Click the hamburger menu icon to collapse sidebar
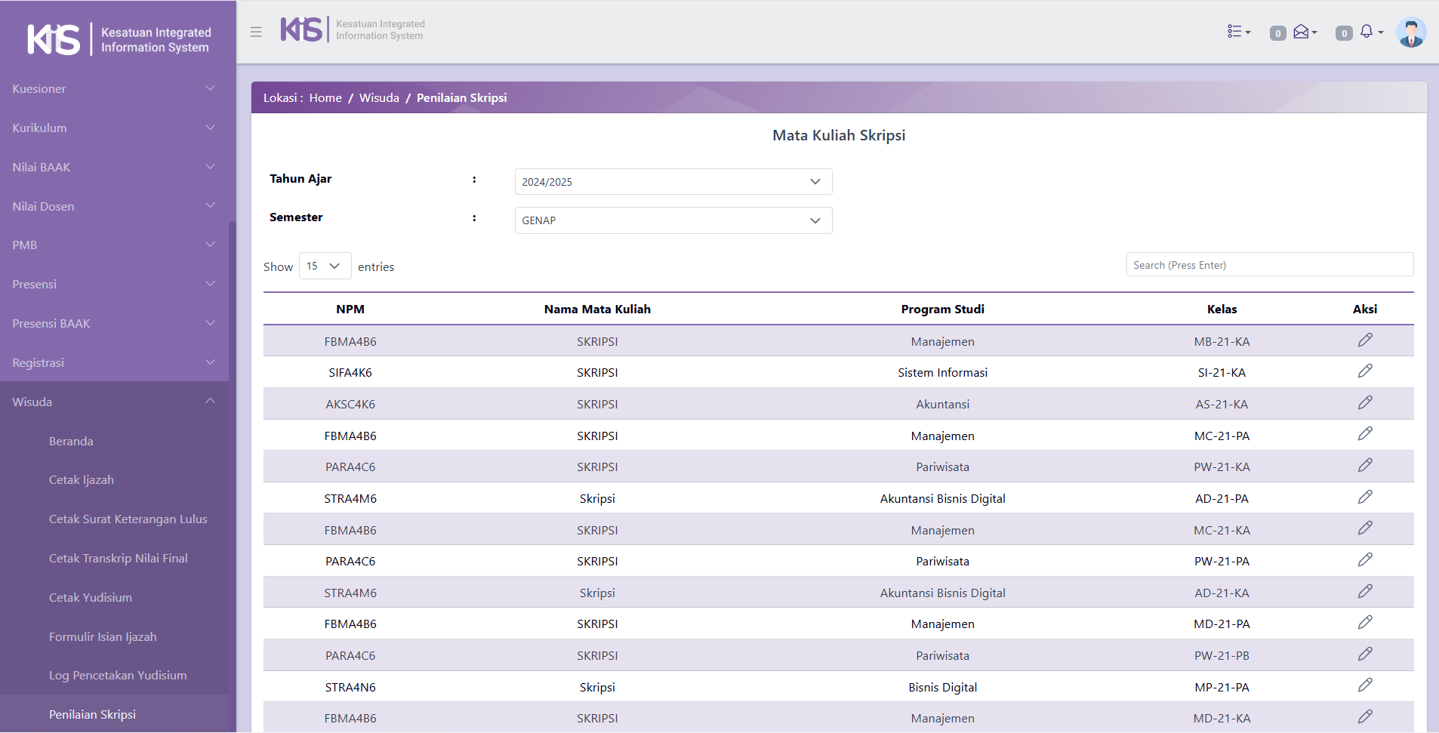 tap(256, 32)
